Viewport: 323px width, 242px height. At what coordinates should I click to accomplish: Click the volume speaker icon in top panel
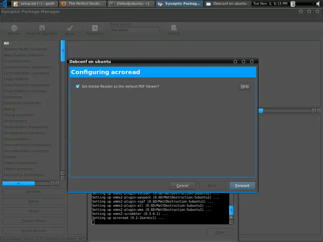[x=318, y=4]
